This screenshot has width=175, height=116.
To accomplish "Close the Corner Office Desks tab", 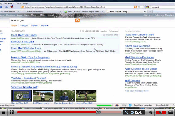I will point(60,12).
